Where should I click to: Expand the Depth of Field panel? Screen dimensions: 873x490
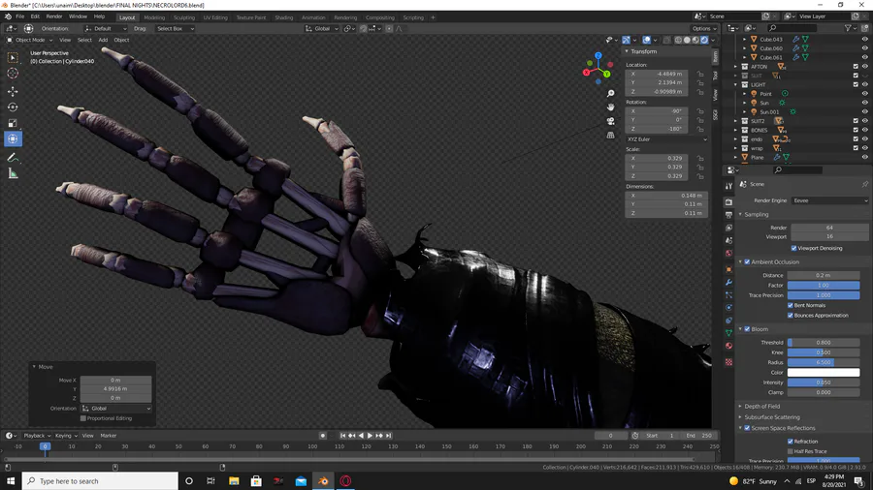pyautogui.click(x=762, y=406)
